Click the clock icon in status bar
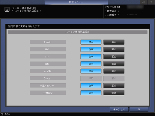The image size is (155, 116). [x=2, y=114]
